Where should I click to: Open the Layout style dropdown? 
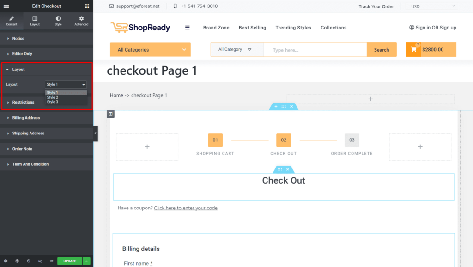coord(66,85)
